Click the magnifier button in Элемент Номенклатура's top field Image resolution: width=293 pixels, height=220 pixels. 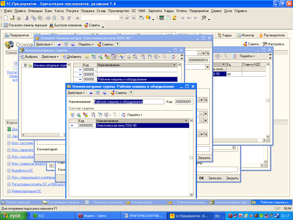tap(207, 53)
